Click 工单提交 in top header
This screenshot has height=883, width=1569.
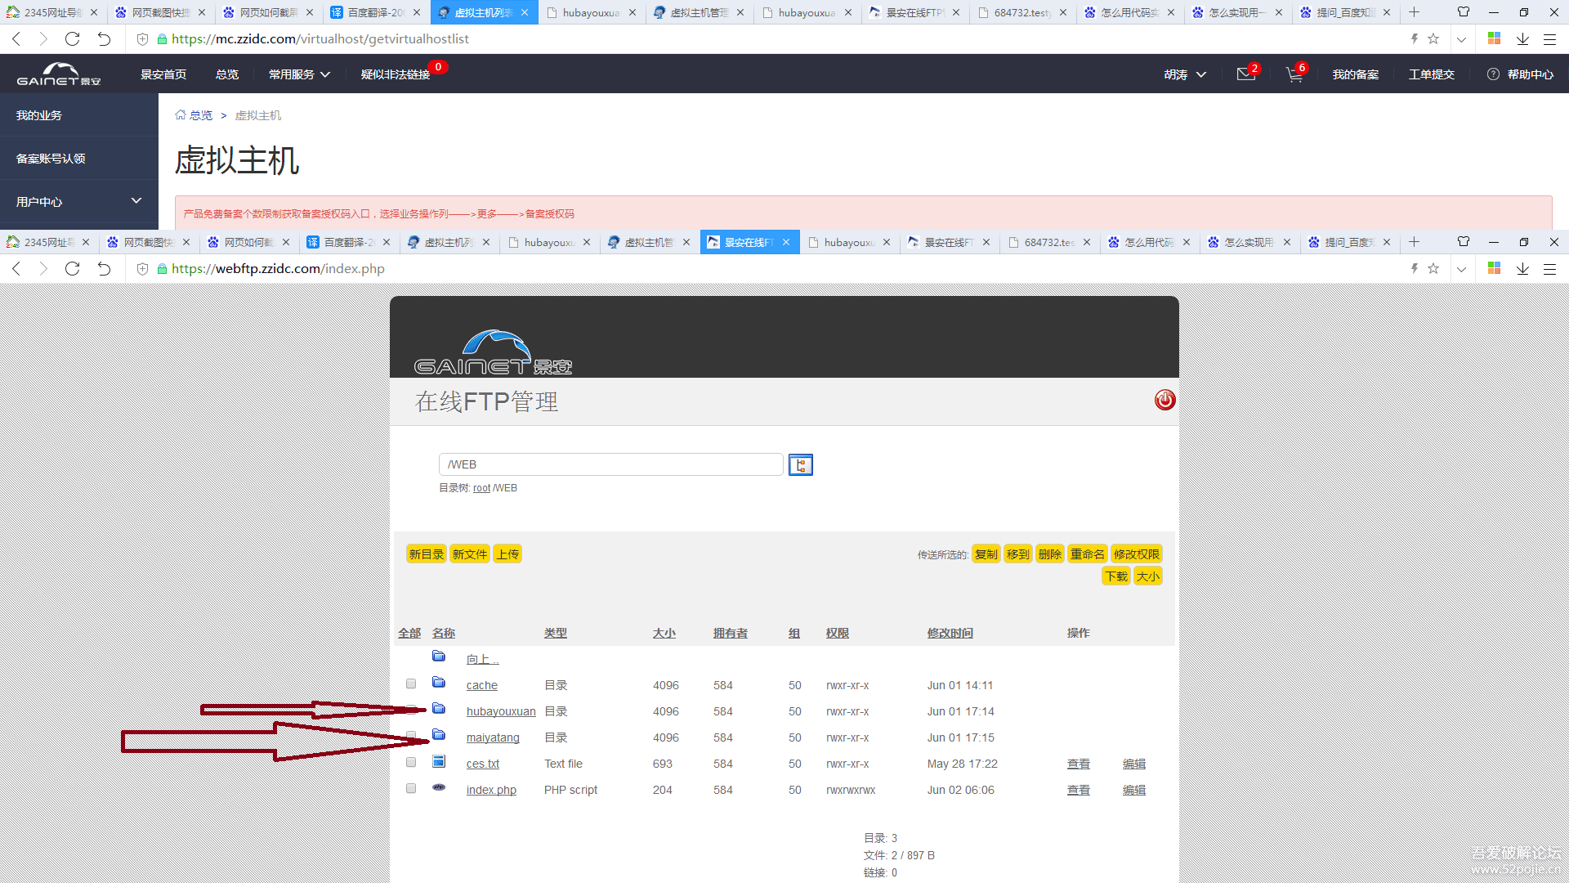(x=1431, y=74)
